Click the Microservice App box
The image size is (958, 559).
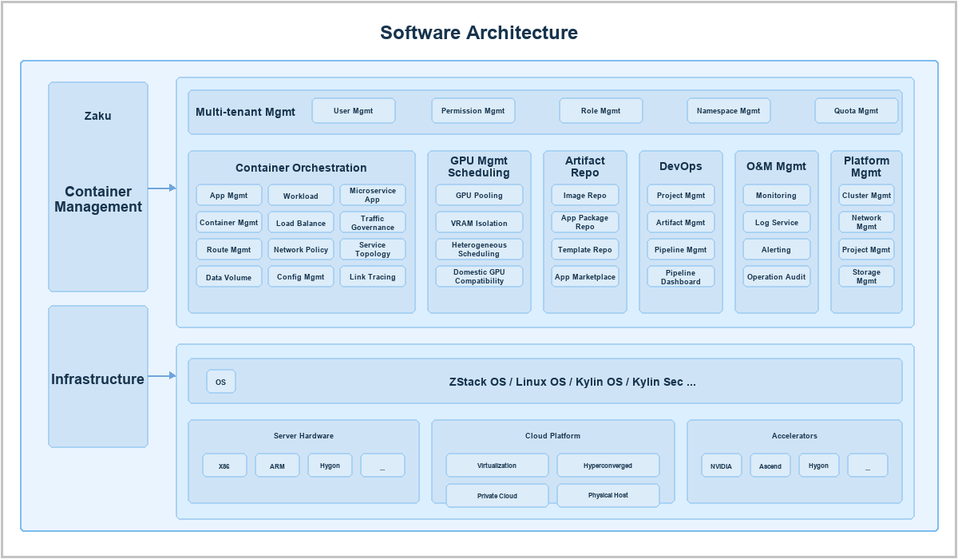click(373, 196)
